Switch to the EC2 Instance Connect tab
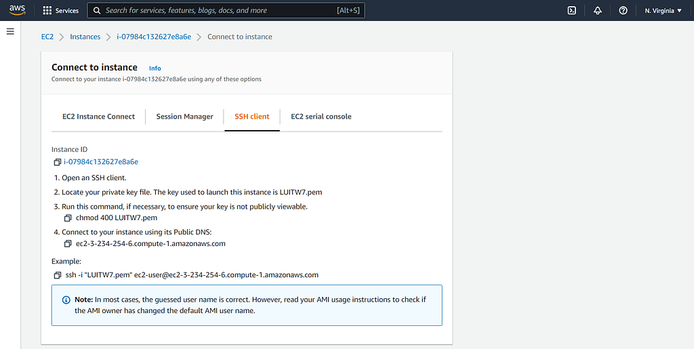 click(99, 117)
